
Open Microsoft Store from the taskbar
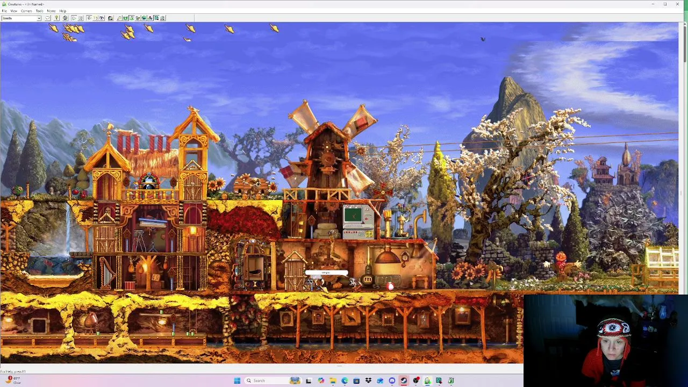pyautogui.click(x=356, y=381)
